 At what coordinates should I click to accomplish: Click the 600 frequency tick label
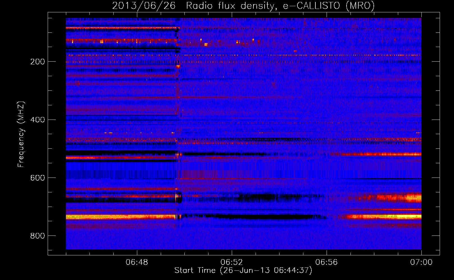pyautogui.click(x=38, y=178)
